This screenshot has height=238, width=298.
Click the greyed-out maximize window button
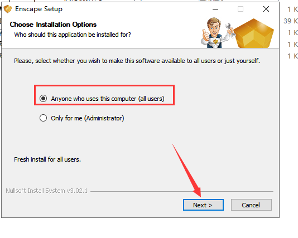241,9
